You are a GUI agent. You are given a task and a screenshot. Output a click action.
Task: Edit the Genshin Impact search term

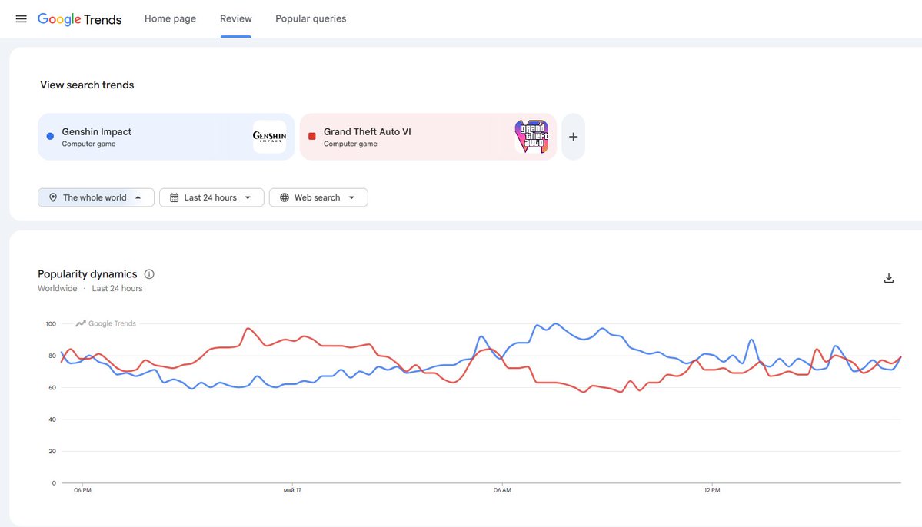pos(166,137)
